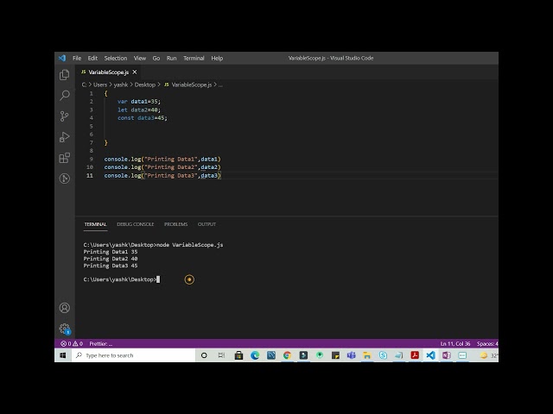Open the sixth activity bar icon below Extensions
Image resolution: width=553 pixels, height=414 pixels.
(65, 179)
